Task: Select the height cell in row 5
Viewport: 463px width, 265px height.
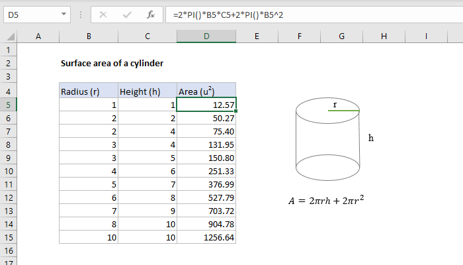Action: [x=147, y=105]
